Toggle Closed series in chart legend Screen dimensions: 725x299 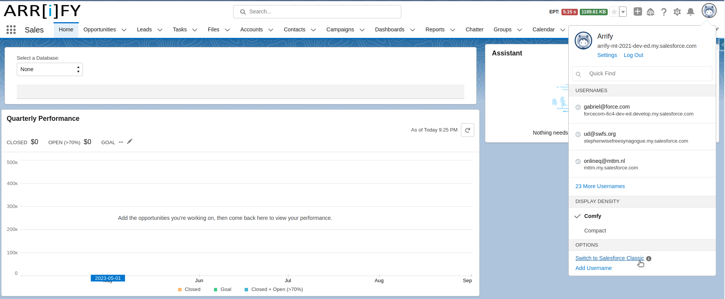point(189,289)
